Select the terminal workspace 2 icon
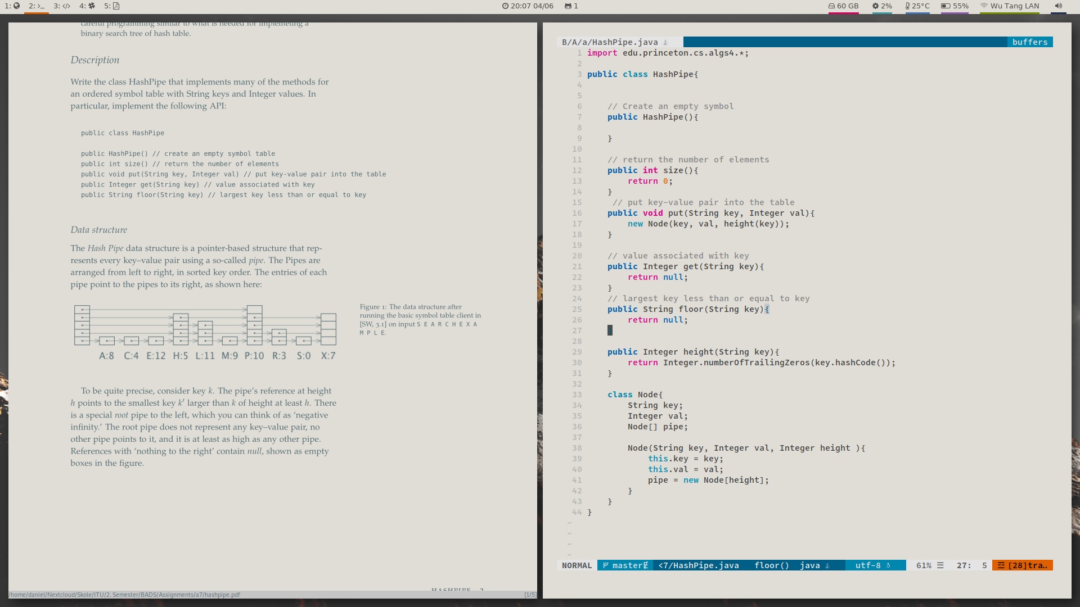 37,6
